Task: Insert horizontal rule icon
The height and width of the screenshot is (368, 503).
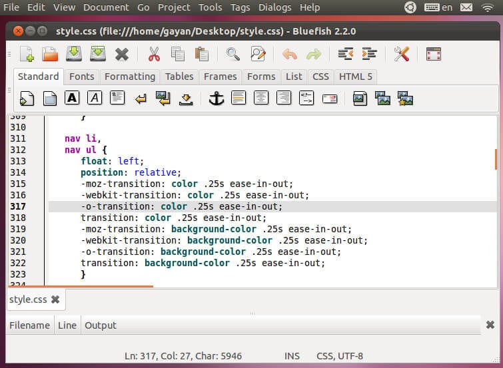Action: (239, 98)
